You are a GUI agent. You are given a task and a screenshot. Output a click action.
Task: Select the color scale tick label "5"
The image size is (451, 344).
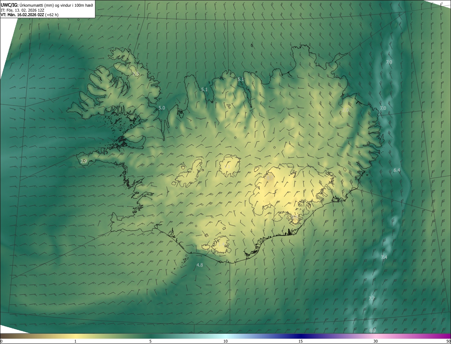point(150,341)
